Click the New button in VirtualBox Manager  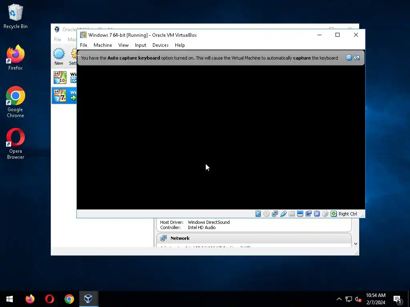pos(59,56)
